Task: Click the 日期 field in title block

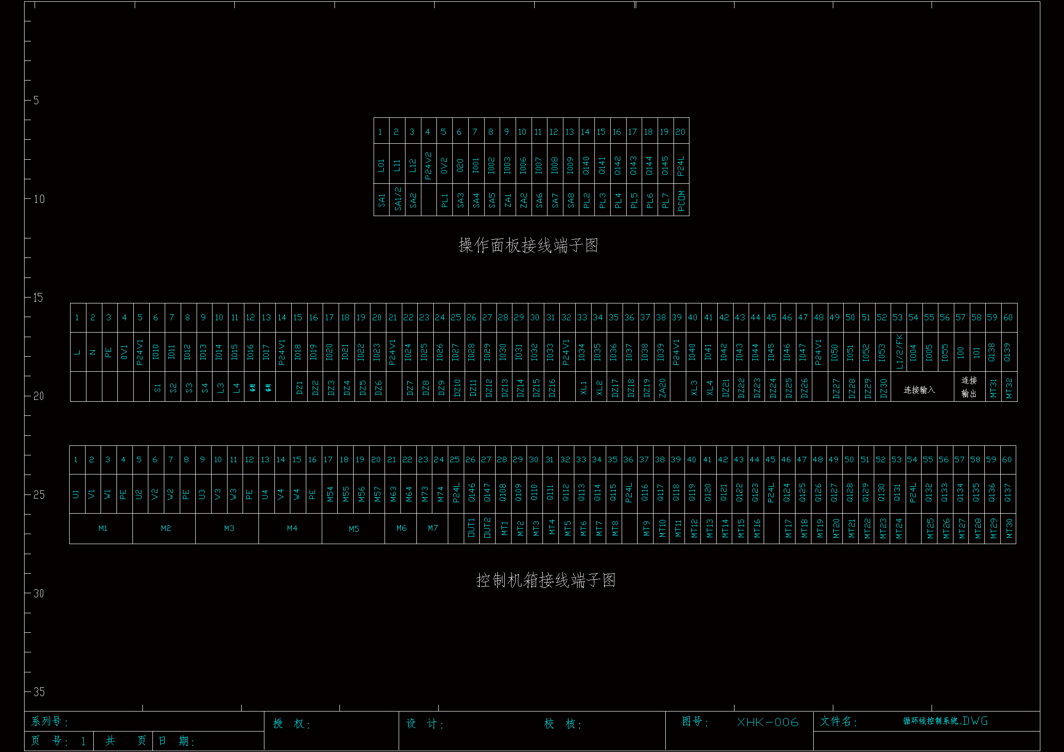Action: (177, 741)
